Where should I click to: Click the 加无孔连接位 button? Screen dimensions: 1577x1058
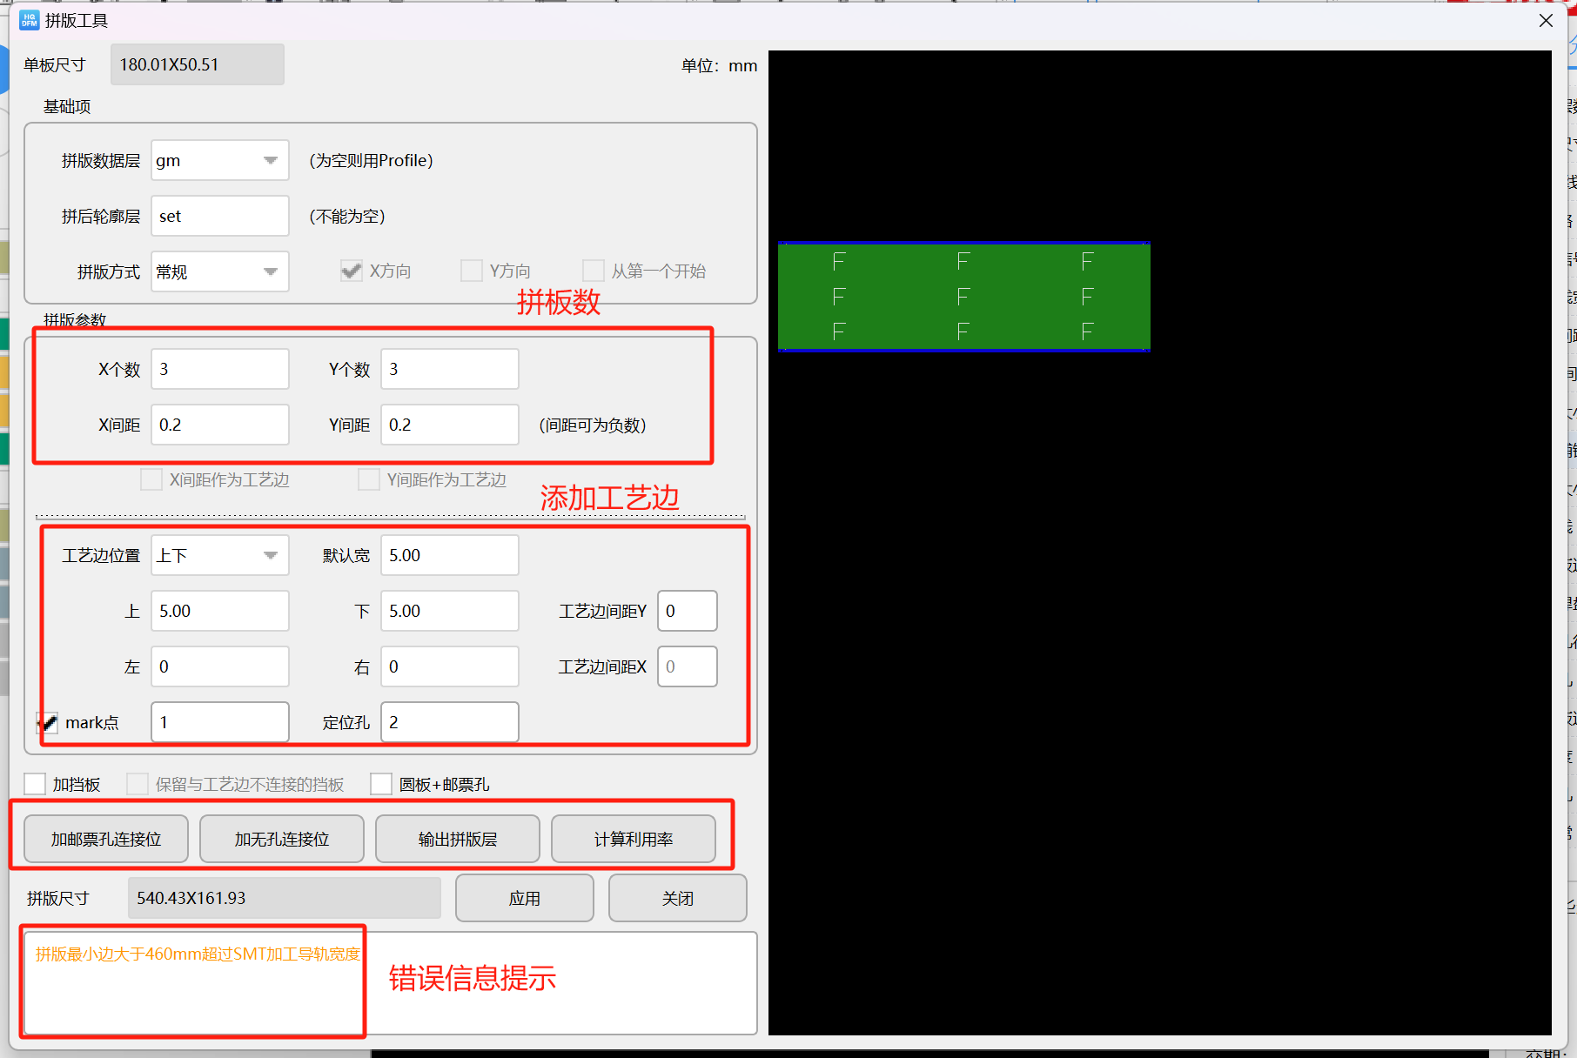click(282, 839)
